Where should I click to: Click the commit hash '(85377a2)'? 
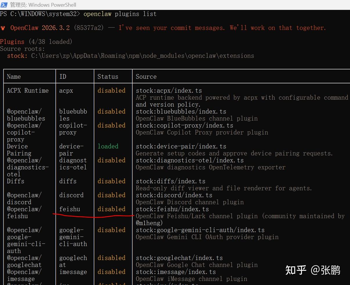(x=89, y=28)
